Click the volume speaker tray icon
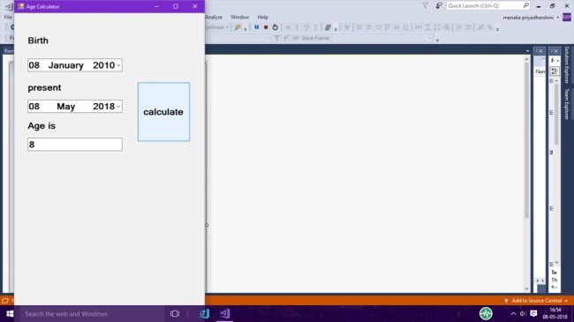 (x=523, y=313)
